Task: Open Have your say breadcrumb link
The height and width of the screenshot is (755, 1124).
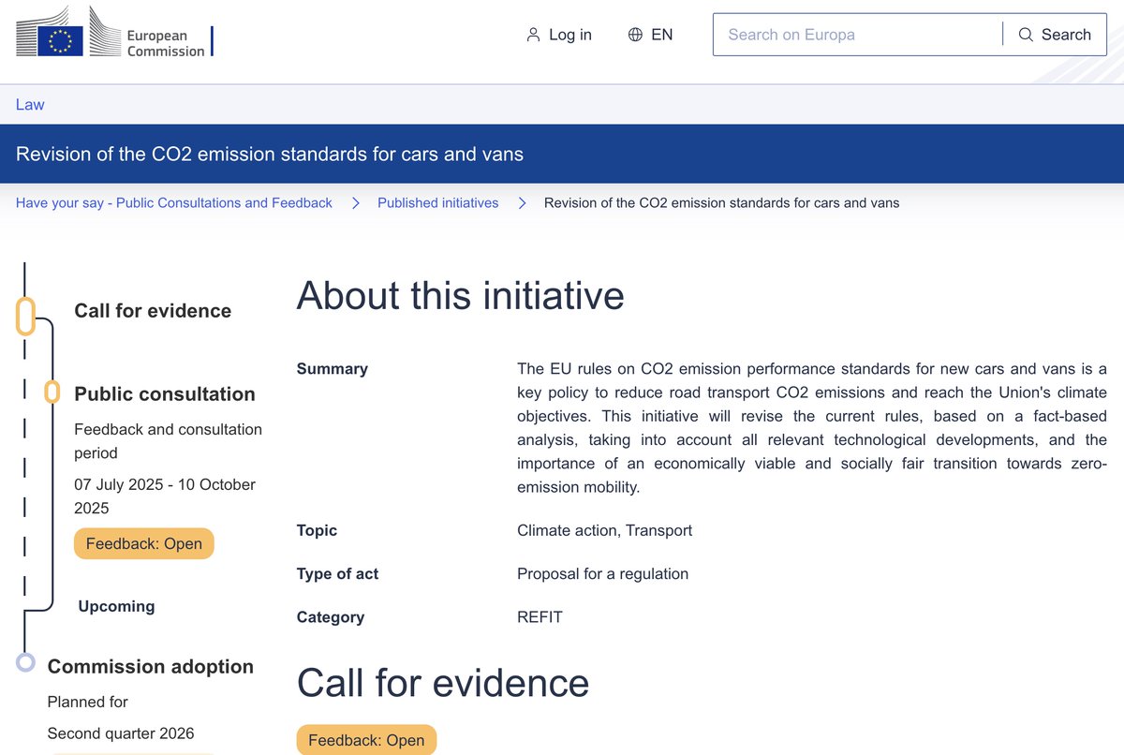Action: (174, 202)
